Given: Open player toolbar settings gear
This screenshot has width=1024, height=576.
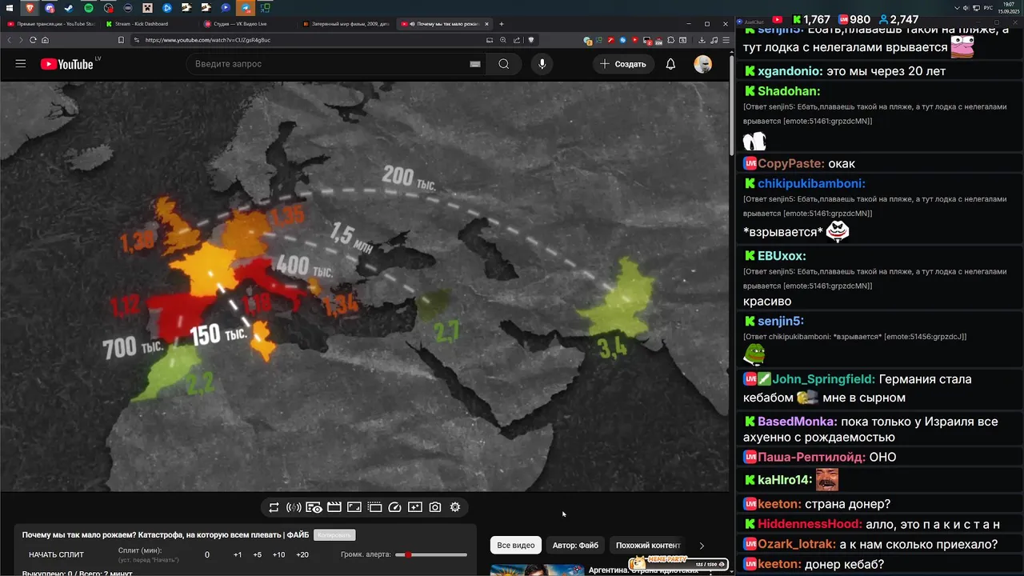Looking at the screenshot, I should click(455, 507).
